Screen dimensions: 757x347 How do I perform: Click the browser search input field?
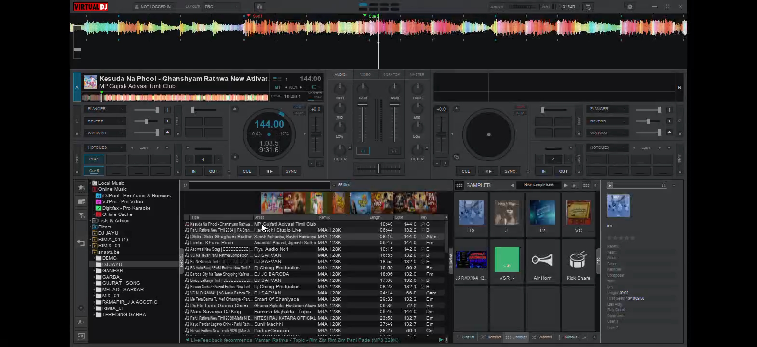(259, 185)
